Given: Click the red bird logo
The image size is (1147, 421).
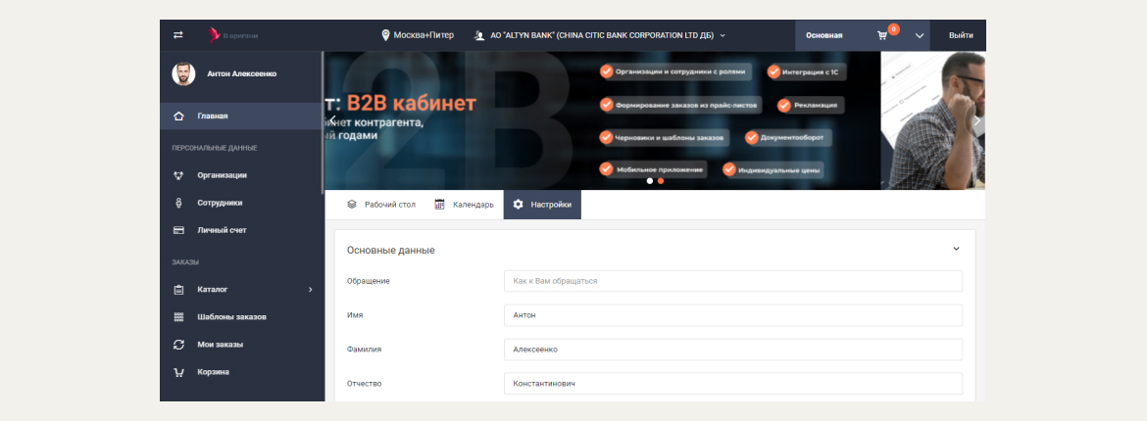Looking at the screenshot, I should 215,35.
